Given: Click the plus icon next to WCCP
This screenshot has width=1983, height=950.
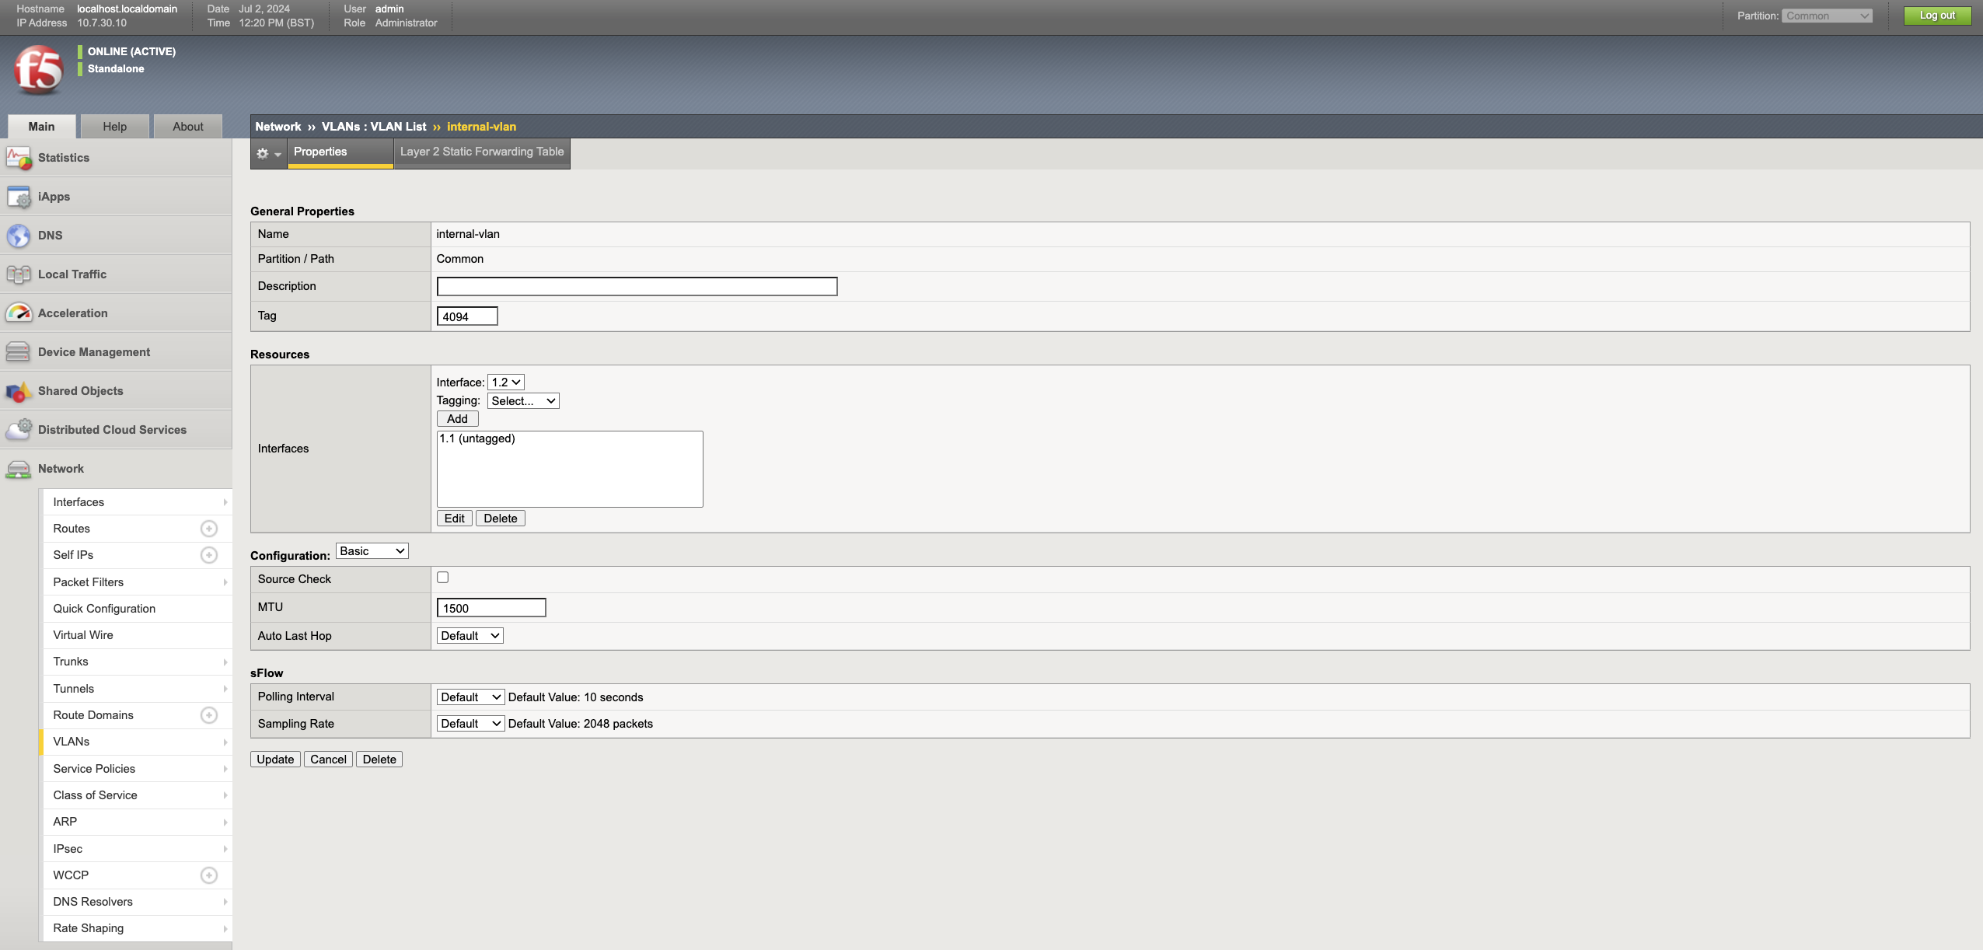Looking at the screenshot, I should click(x=209, y=875).
